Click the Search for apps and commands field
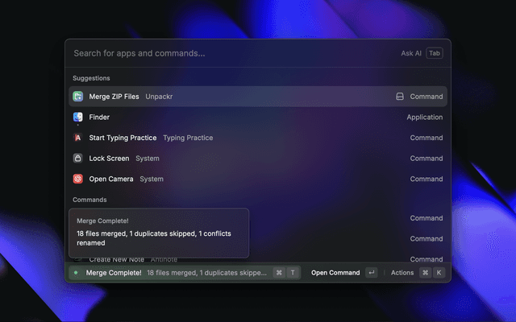Screen dimensions: 516x322 (x=226, y=53)
